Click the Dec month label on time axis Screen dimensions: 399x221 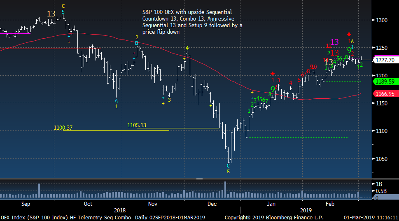click(x=212, y=204)
